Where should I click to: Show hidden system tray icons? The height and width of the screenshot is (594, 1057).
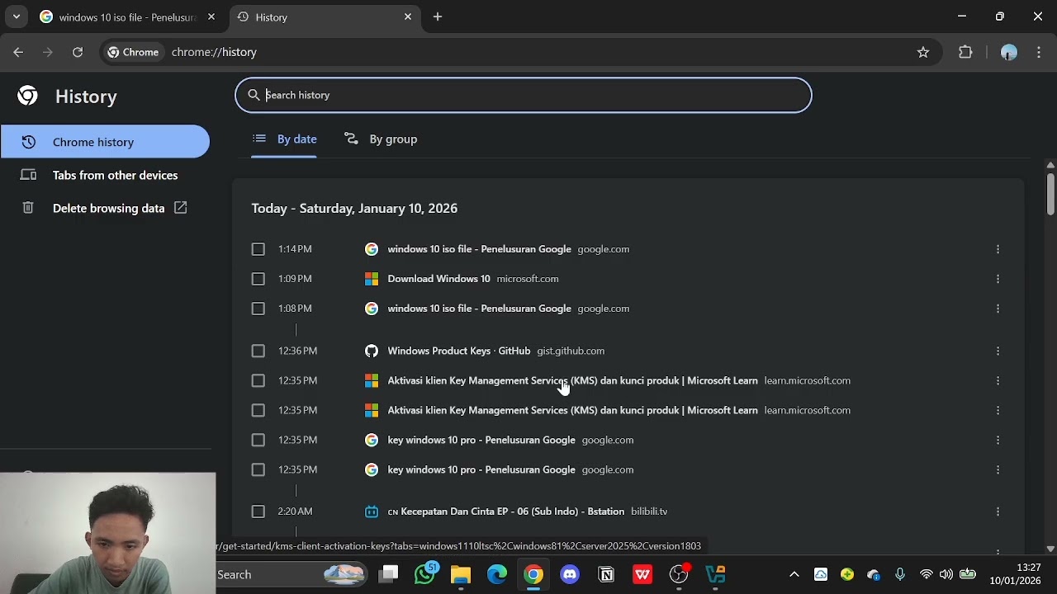pos(794,574)
